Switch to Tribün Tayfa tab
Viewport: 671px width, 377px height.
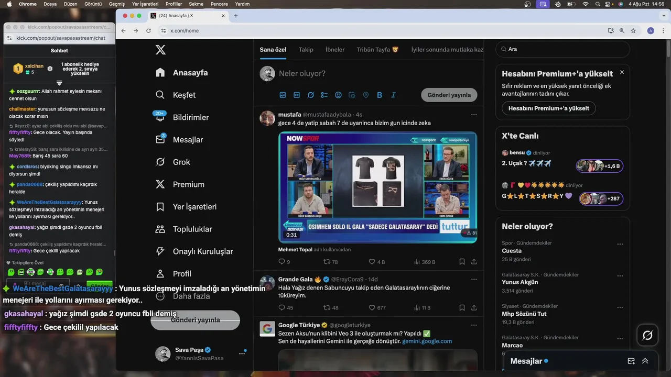click(377, 50)
